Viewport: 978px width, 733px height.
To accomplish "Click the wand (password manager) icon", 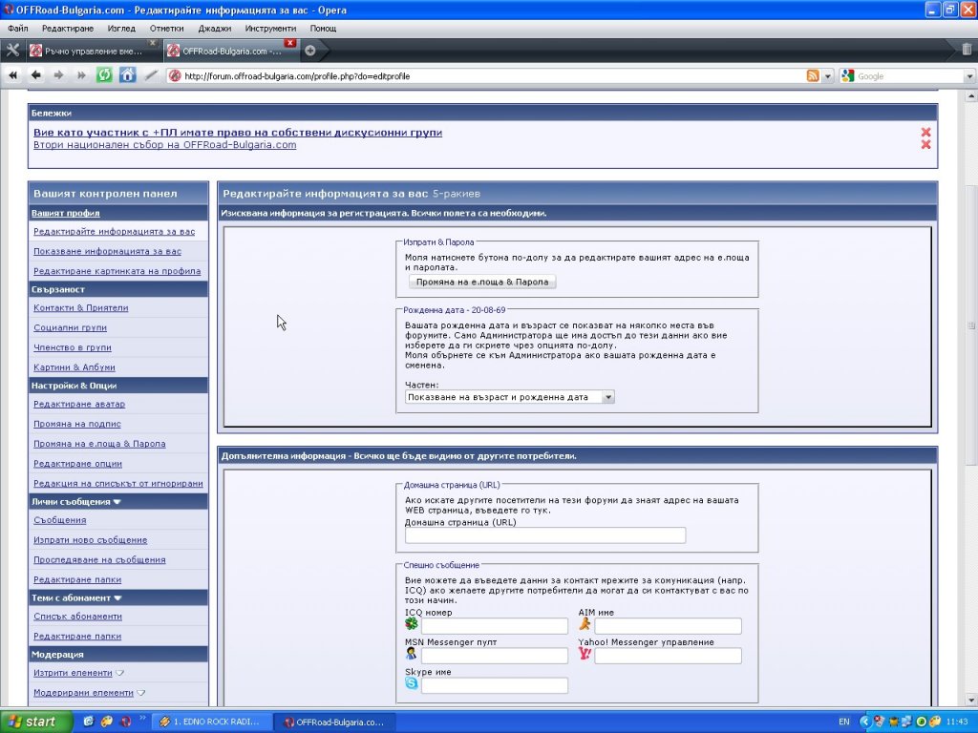I will click(x=151, y=75).
